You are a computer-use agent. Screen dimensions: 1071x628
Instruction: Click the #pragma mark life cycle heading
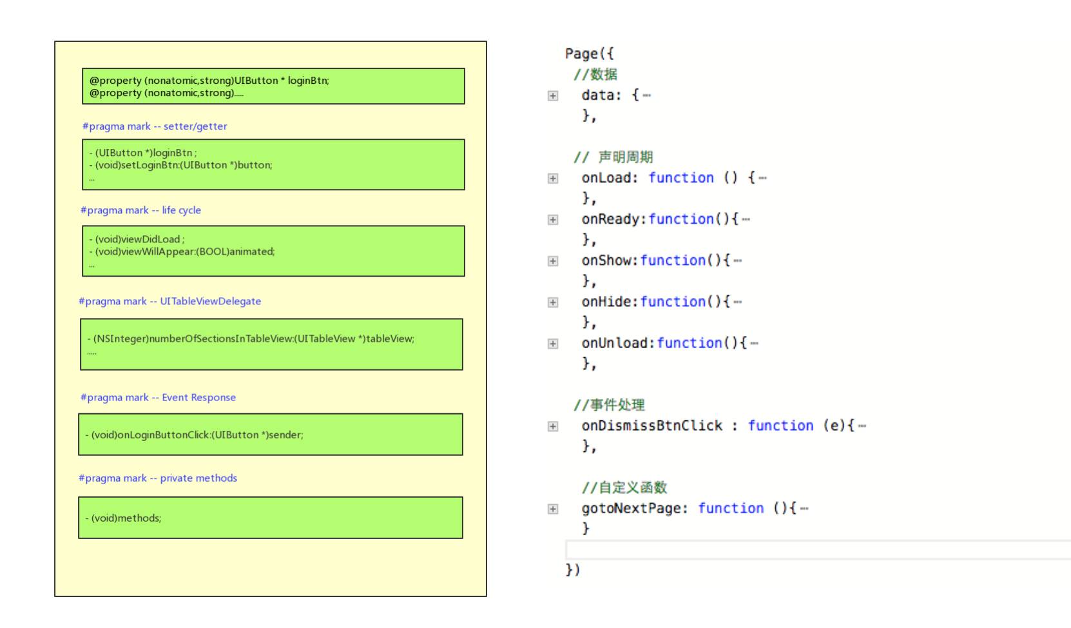(140, 210)
